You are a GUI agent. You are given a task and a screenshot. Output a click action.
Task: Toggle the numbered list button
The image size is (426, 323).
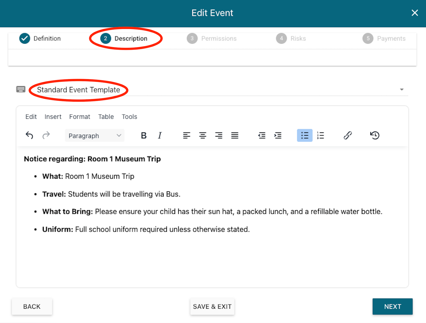pyautogui.click(x=321, y=136)
